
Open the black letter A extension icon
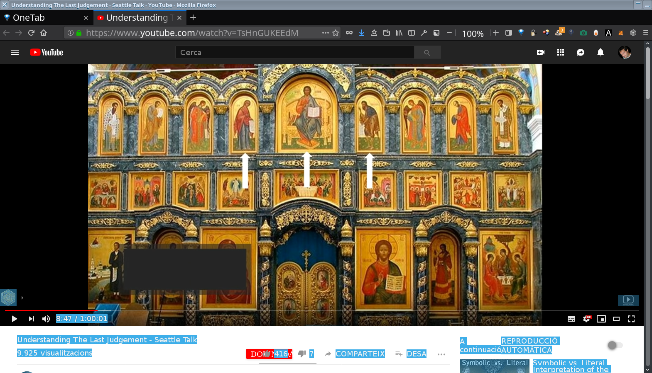coord(608,33)
